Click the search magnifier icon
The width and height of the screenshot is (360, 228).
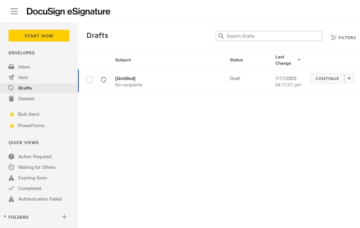tap(221, 36)
